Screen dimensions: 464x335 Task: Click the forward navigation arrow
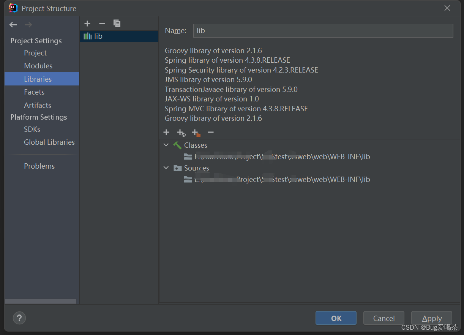(28, 25)
